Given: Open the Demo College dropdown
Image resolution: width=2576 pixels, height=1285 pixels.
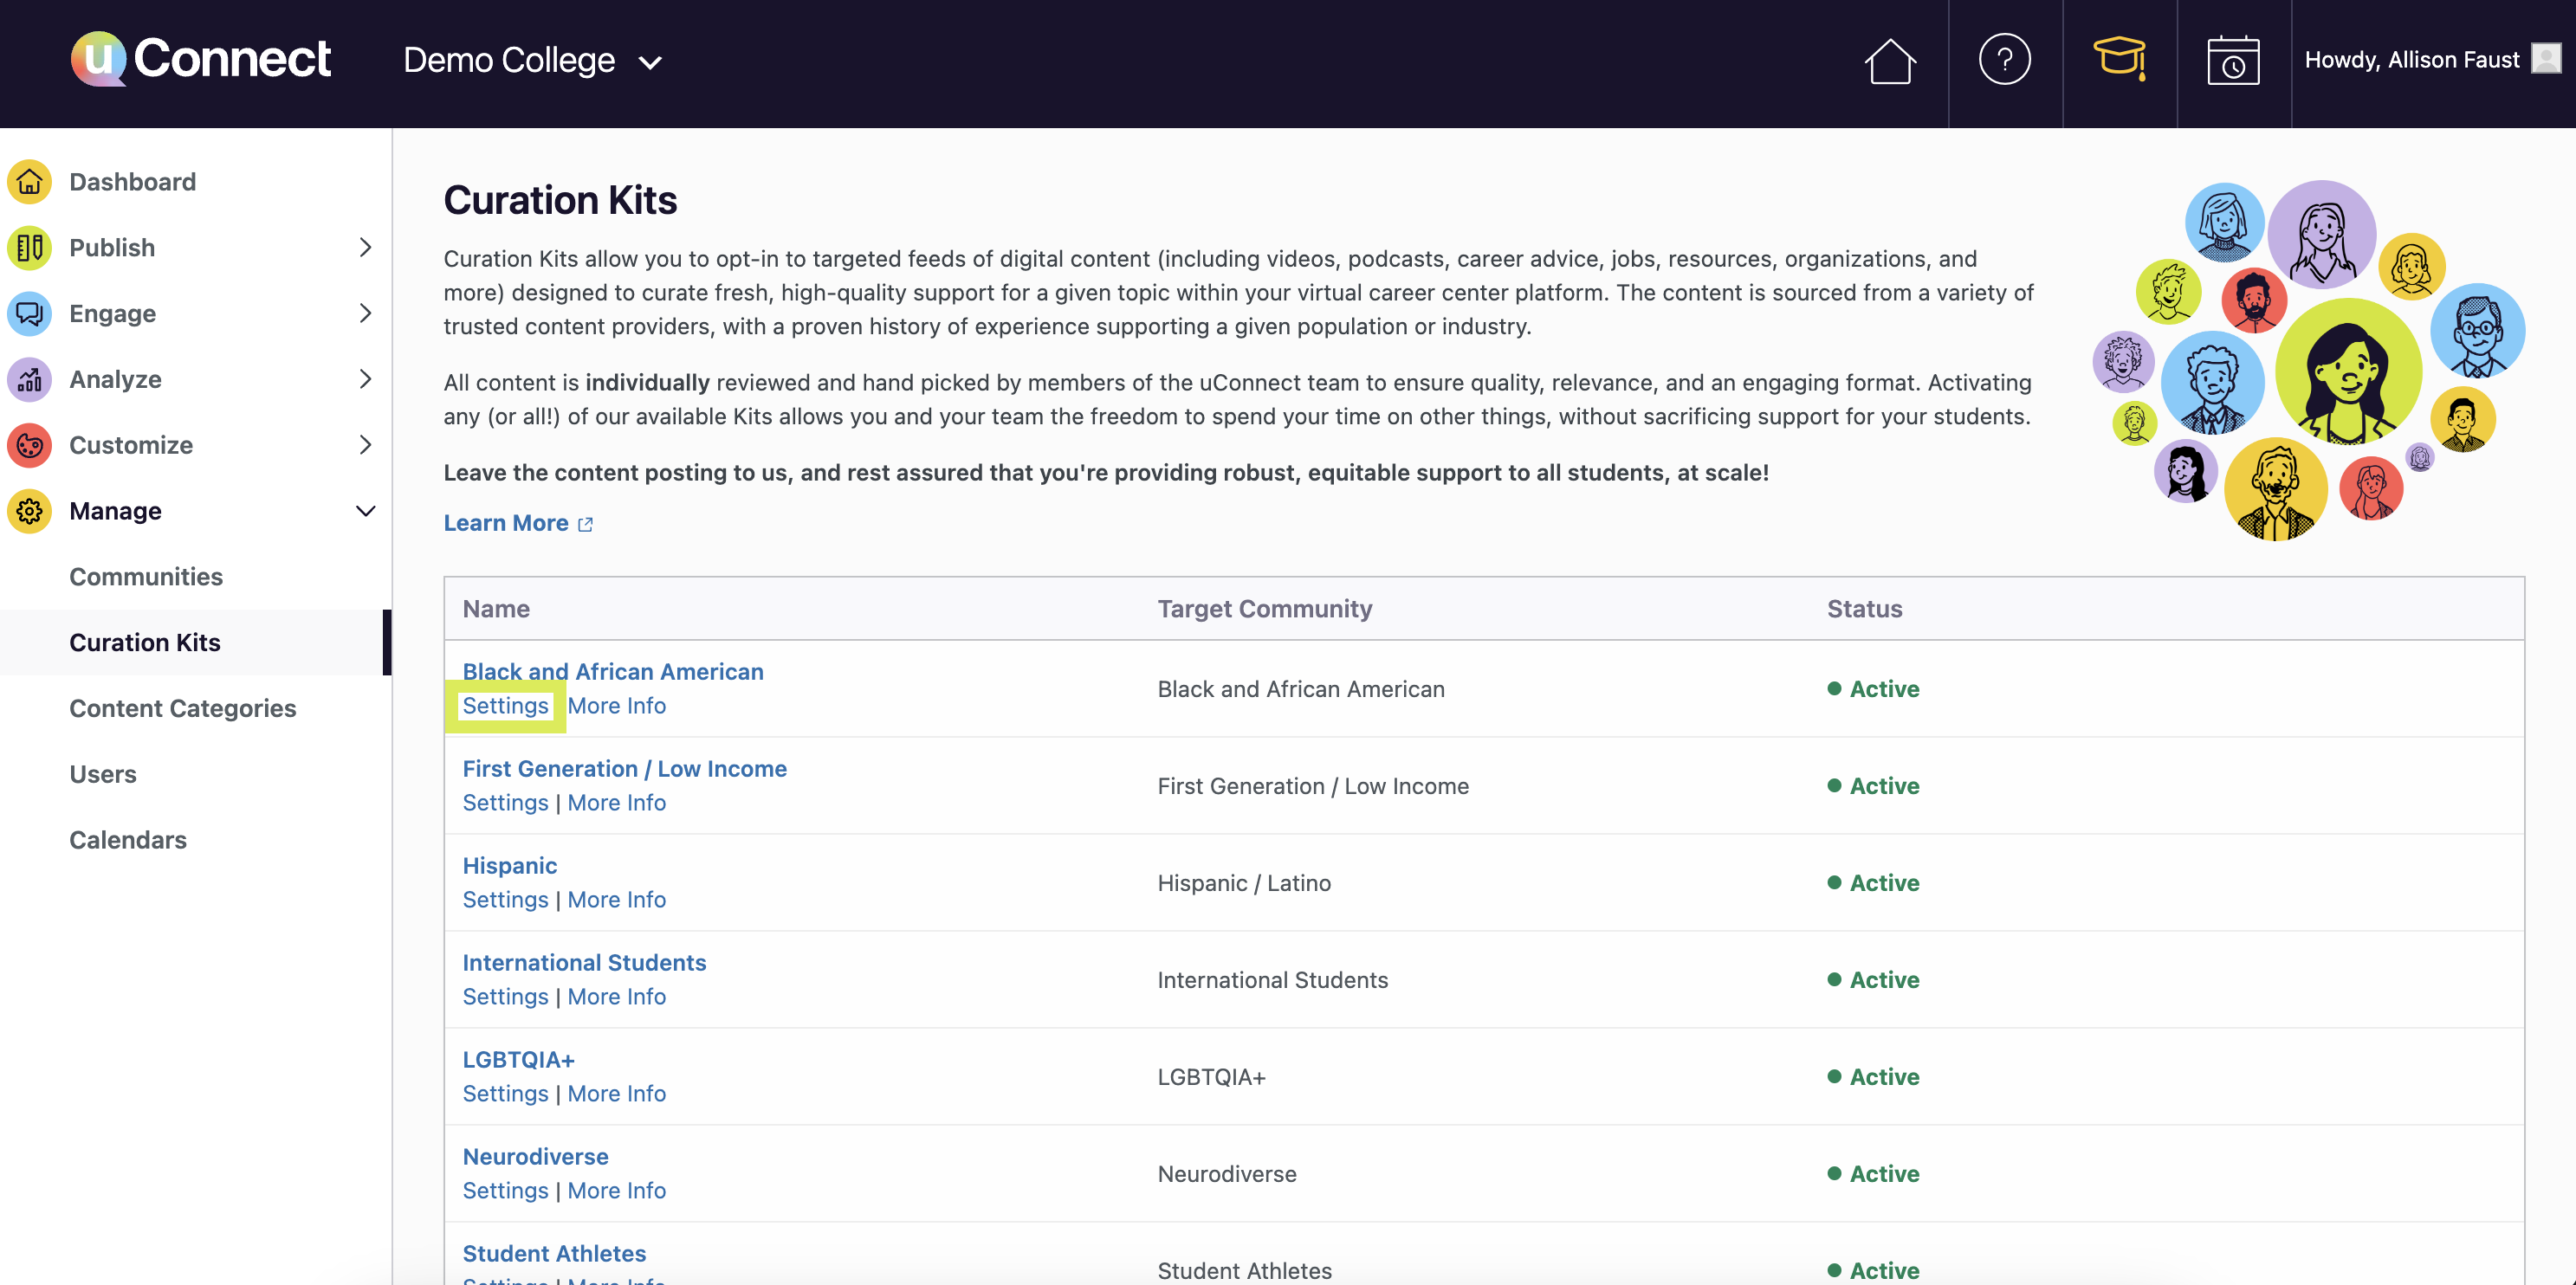Looking at the screenshot, I should 532,61.
